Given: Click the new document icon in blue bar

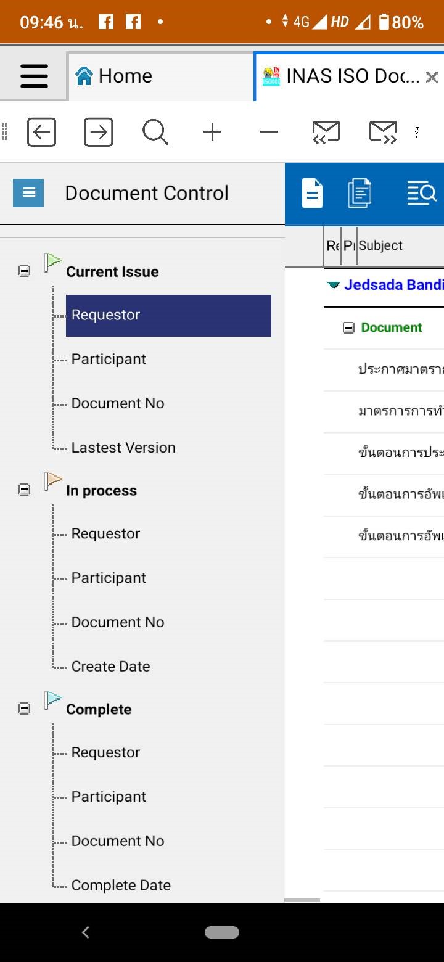Looking at the screenshot, I should pos(312,193).
